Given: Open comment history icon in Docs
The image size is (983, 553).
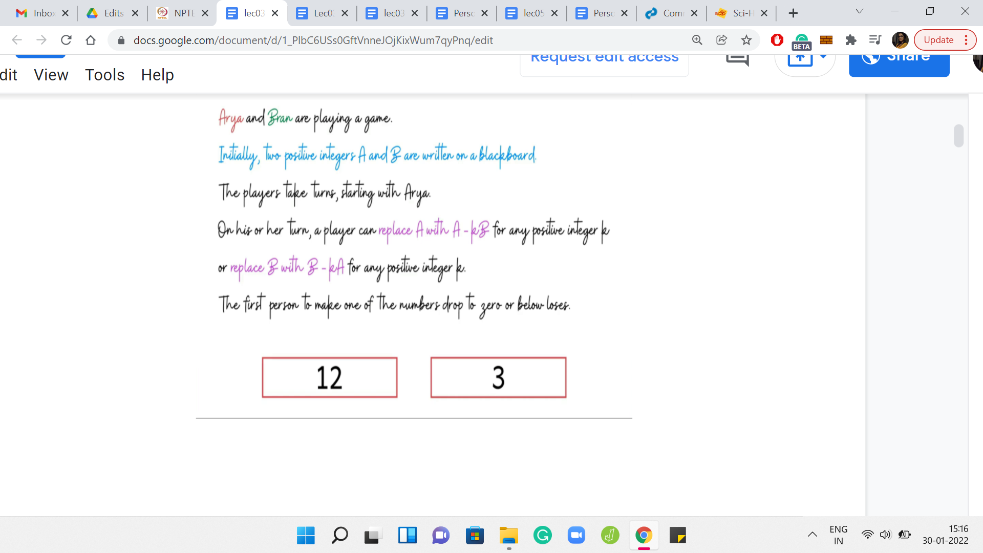Looking at the screenshot, I should tap(737, 59).
